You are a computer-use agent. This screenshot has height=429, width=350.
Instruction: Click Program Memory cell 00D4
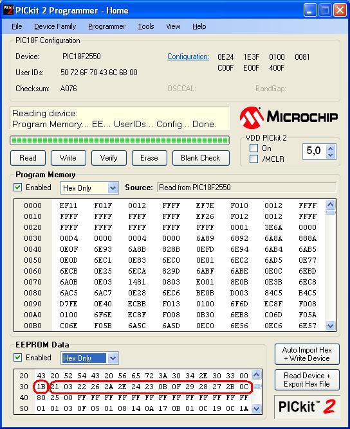(69, 238)
